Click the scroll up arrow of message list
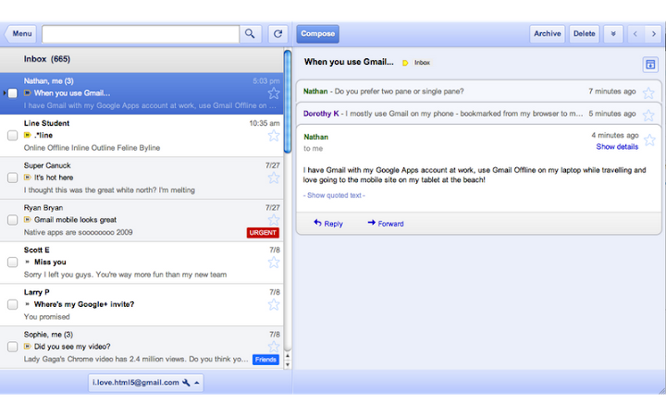This screenshot has height=416, width=666. point(288,356)
